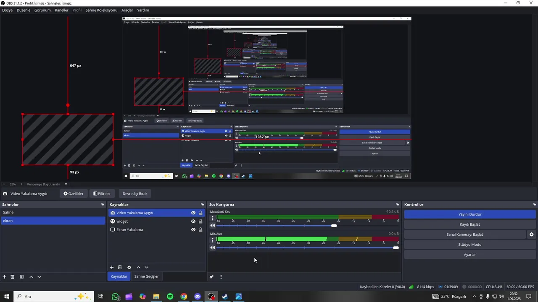Image resolution: width=538 pixels, height=302 pixels.
Task: Open scene filters icon in Sahneler toolbar
Action: [x=22, y=277]
